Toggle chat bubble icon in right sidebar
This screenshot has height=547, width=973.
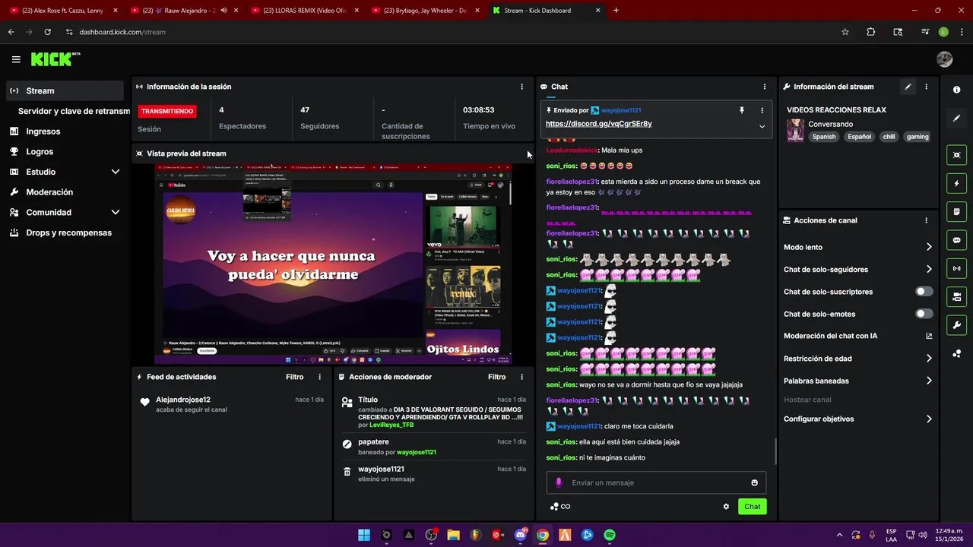956,240
